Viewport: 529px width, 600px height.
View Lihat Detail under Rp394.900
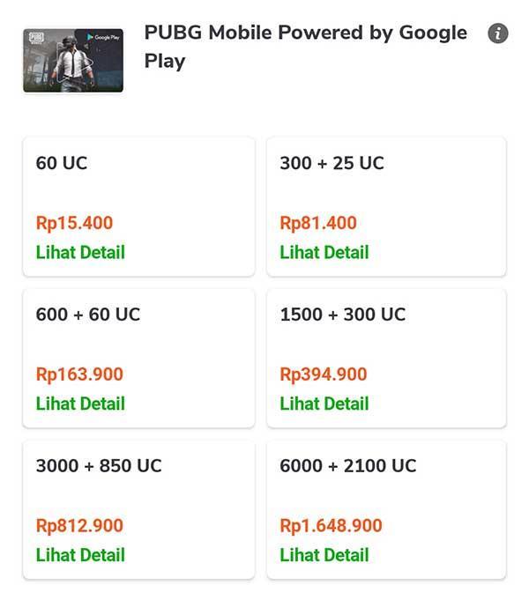[x=324, y=404]
